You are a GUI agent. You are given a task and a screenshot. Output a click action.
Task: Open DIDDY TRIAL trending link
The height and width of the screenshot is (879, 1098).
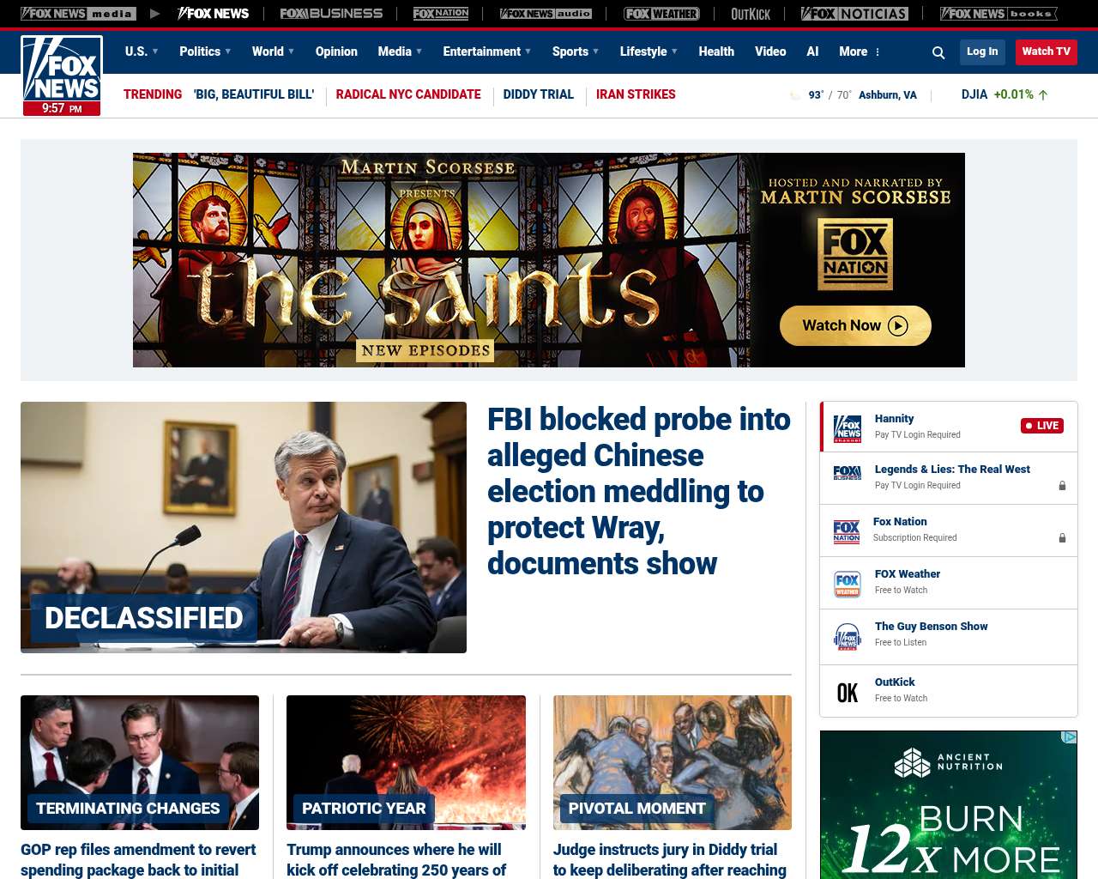539,94
